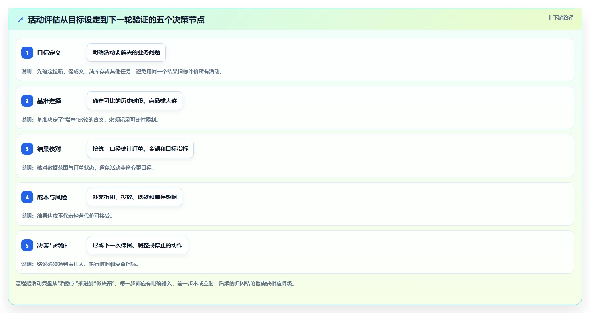Click the step number 2 badge
This screenshot has height=313, width=590.
(x=27, y=101)
